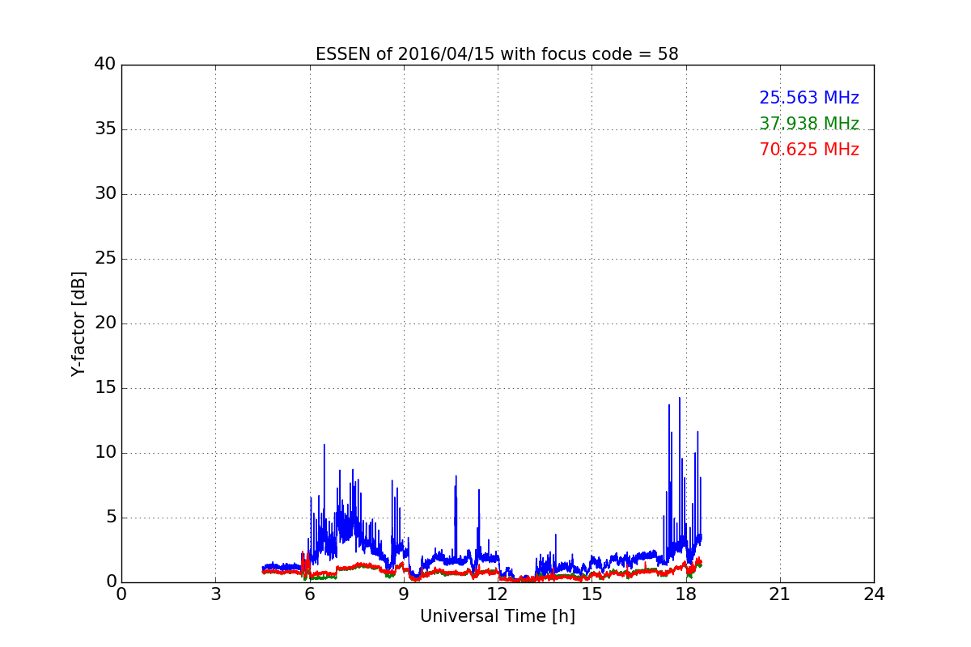Click x-axis tick label 9
971x647 pixels.
click(x=404, y=594)
